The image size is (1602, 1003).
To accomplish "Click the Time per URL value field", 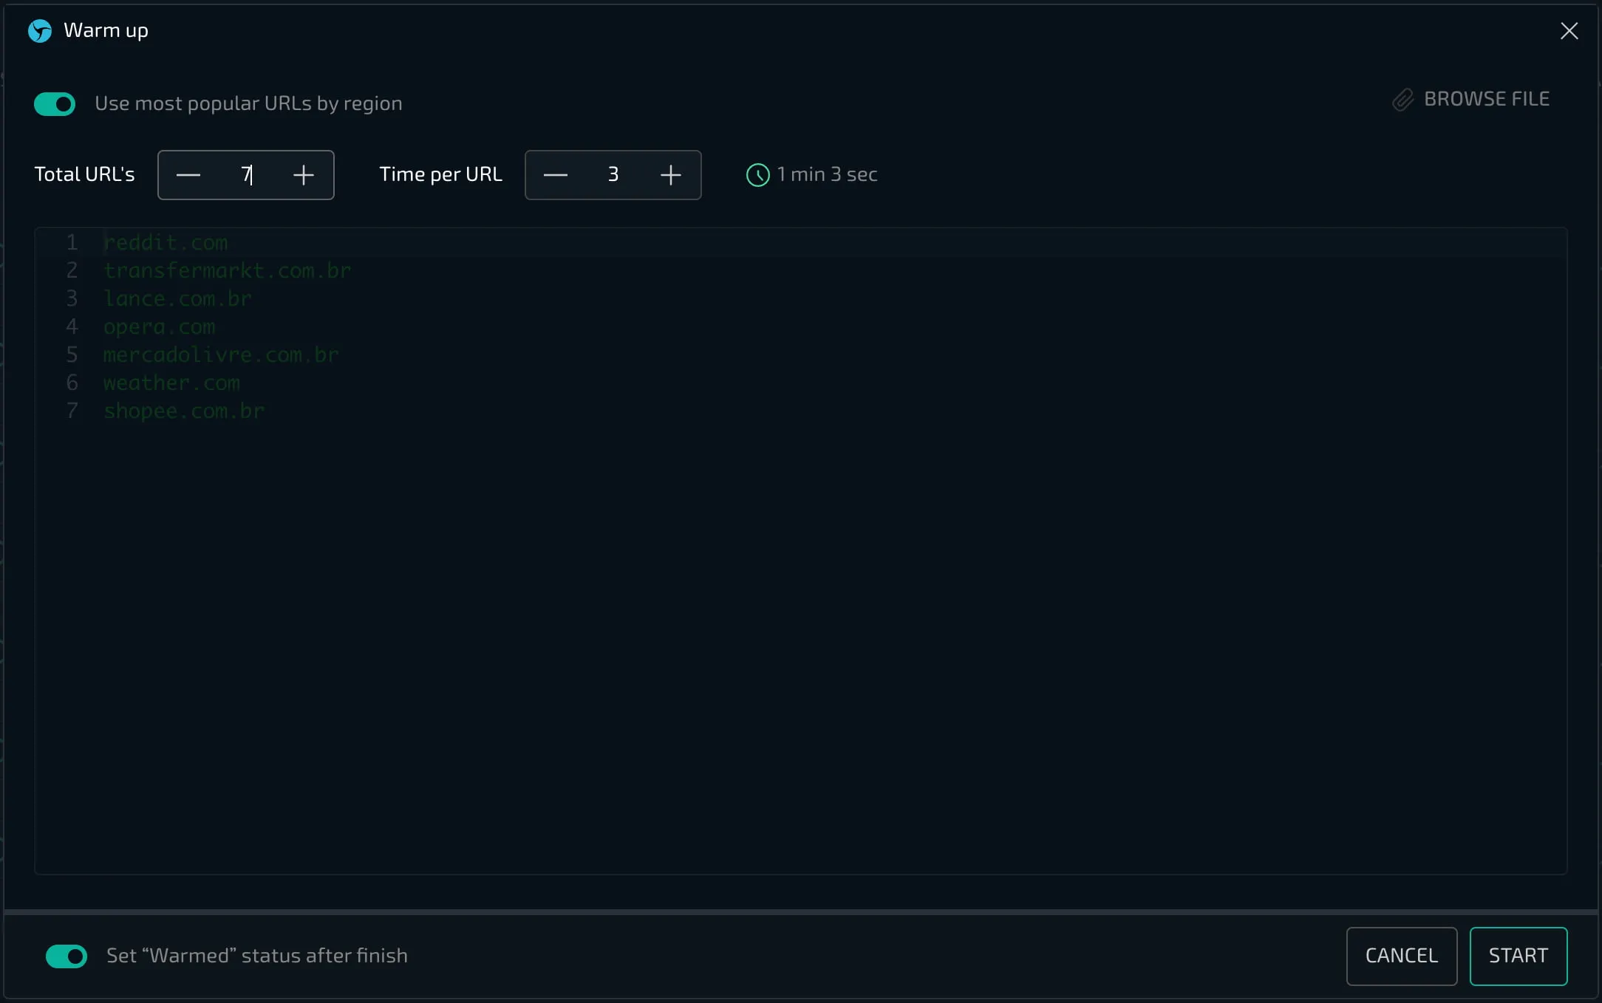I will [613, 175].
